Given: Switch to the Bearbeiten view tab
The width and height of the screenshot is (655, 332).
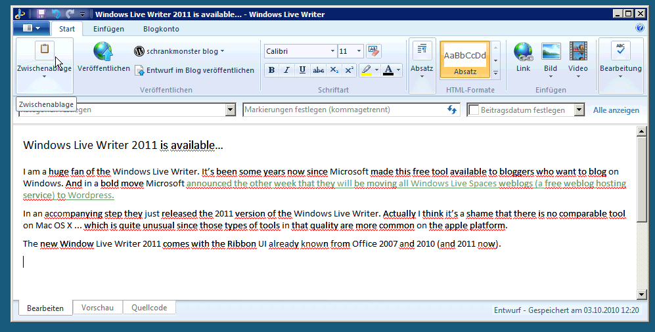Looking at the screenshot, I should point(45,308).
